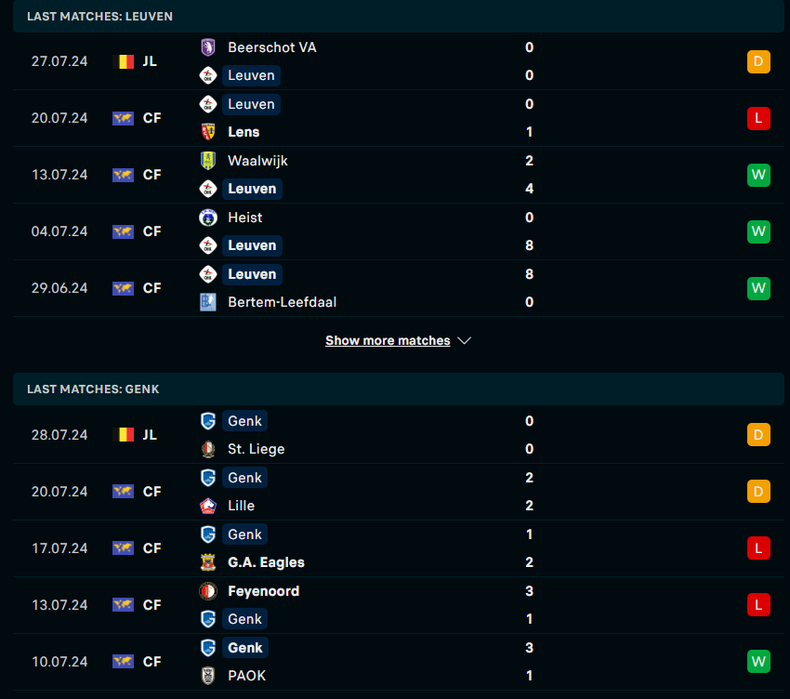Click Show more matches link
The image size is (790, 699).
coord(388,341)
